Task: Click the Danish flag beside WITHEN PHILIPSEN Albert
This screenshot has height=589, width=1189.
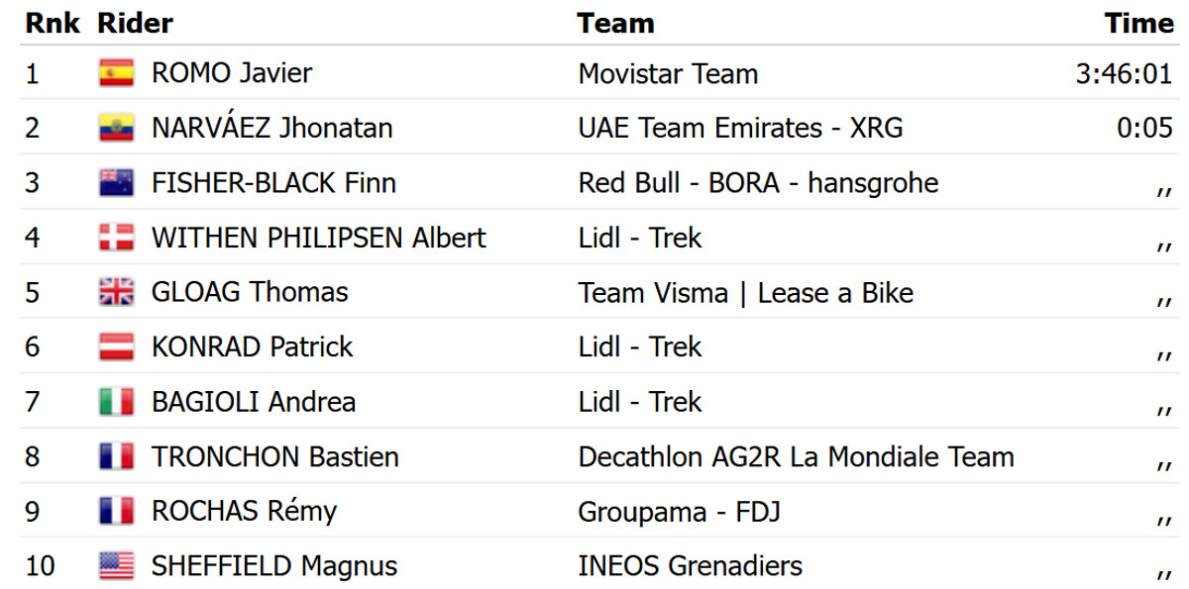Action: tap(116, 238)
